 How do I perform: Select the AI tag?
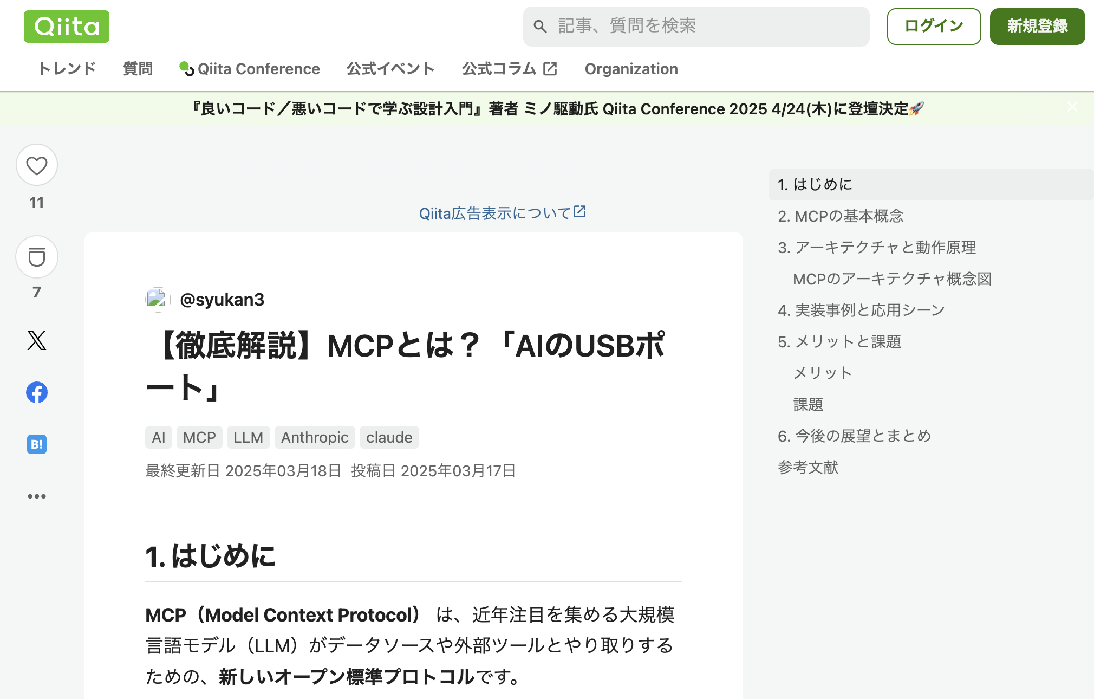[159, 437]
